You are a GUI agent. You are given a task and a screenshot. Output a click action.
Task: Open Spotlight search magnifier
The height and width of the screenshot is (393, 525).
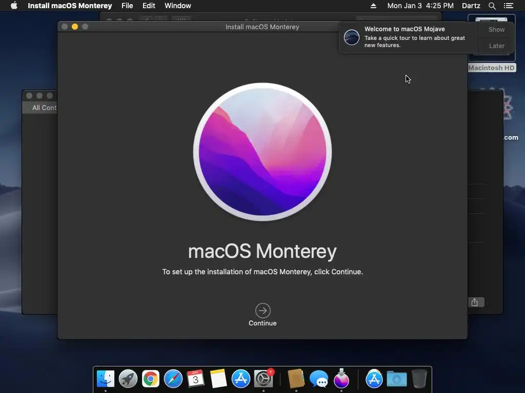tap(492, 6)
